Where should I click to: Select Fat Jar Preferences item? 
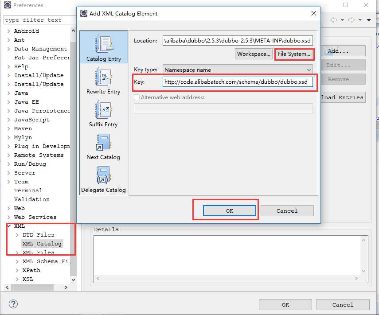pos(42,58)
